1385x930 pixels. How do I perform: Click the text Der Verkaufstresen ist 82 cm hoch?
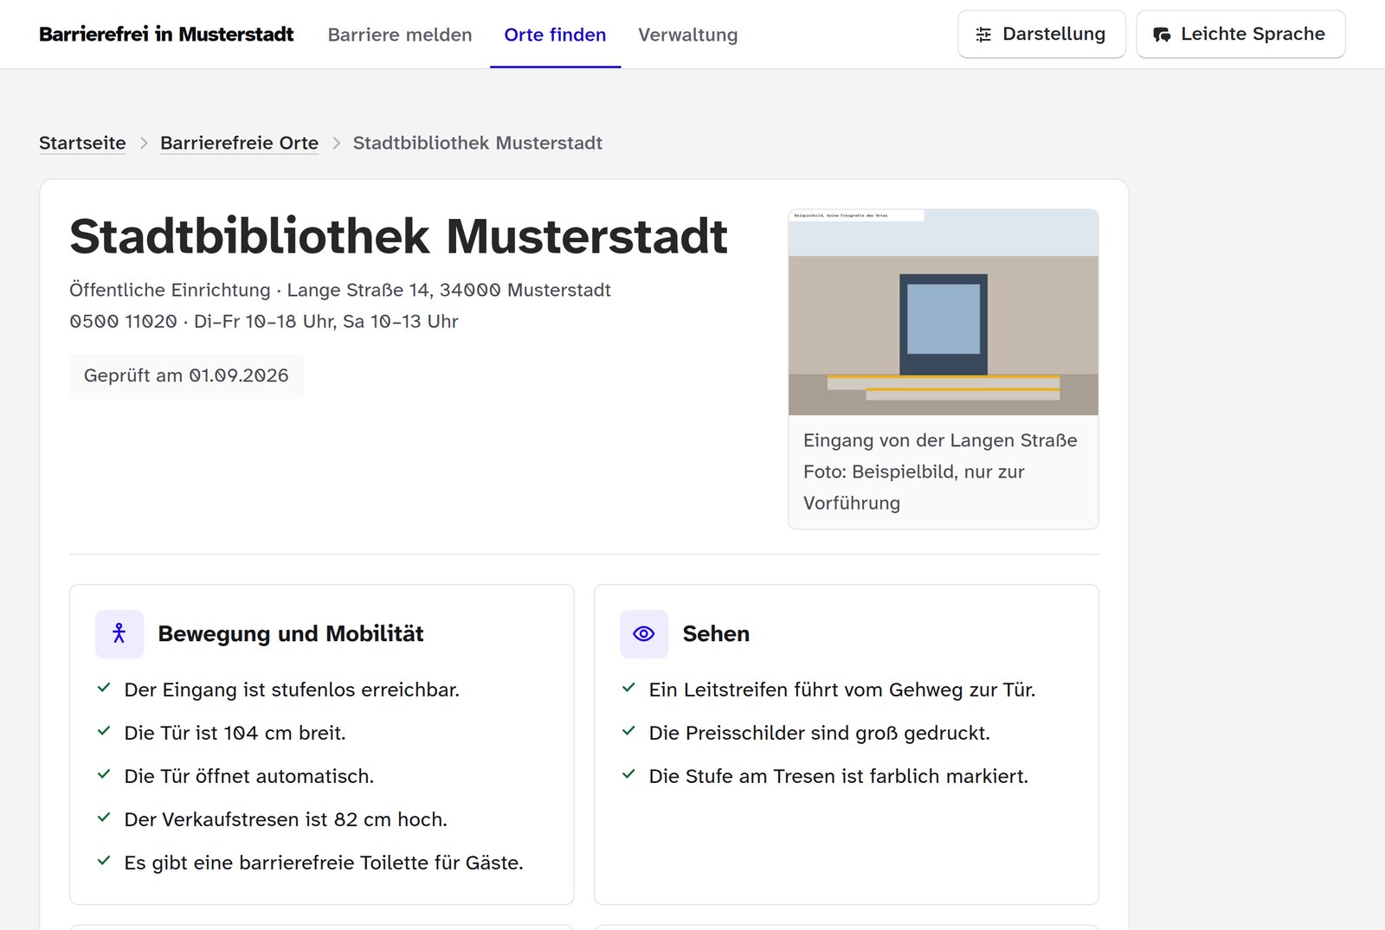286,819
